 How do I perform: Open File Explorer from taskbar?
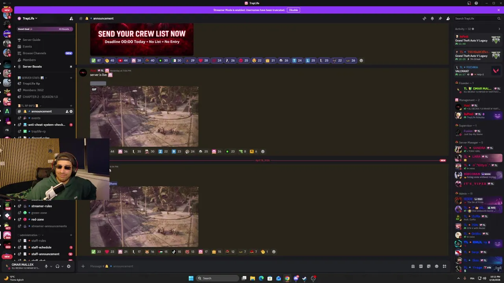pyautogui.click(x=252, y=278)
